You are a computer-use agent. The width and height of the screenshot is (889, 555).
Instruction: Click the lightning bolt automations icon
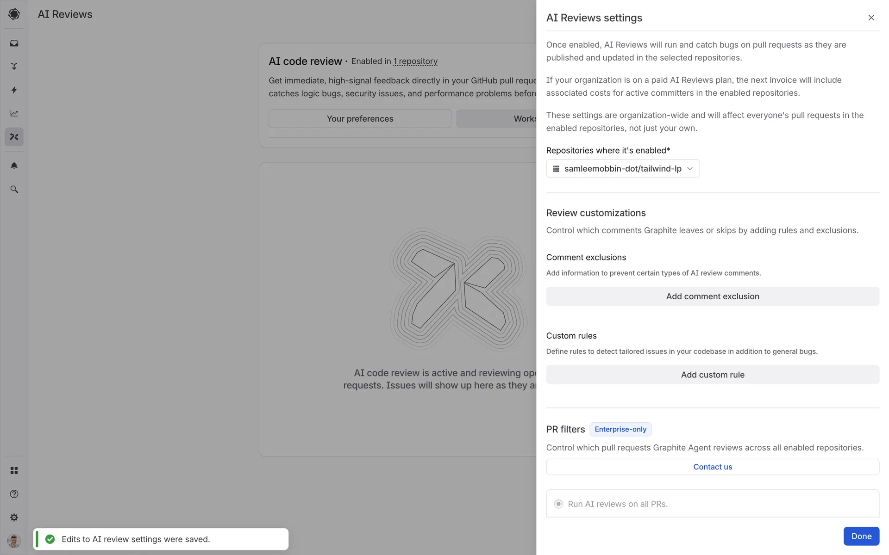coord(14,90)
